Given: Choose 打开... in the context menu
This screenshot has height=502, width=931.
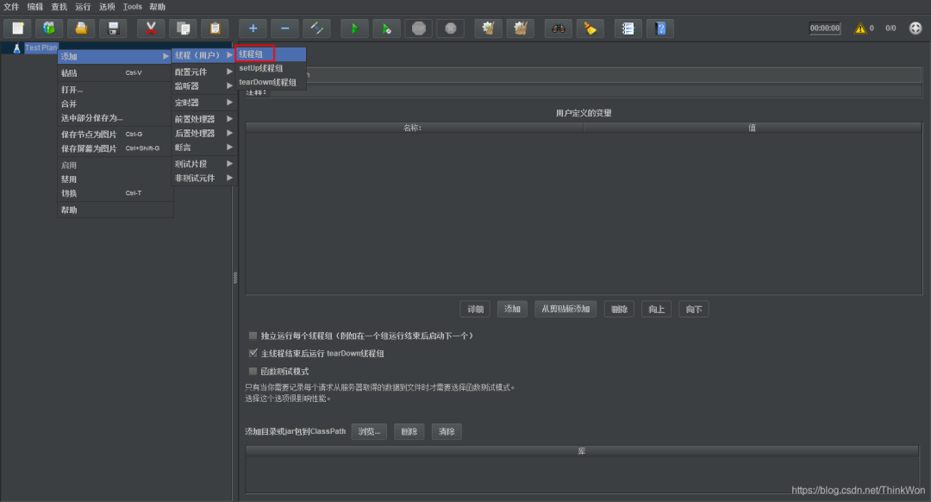Looking at the screenshot, I should pos(116,90).
